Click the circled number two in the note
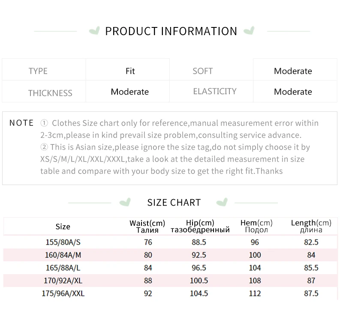The image size is (343, 314). [x=44, y=147]
